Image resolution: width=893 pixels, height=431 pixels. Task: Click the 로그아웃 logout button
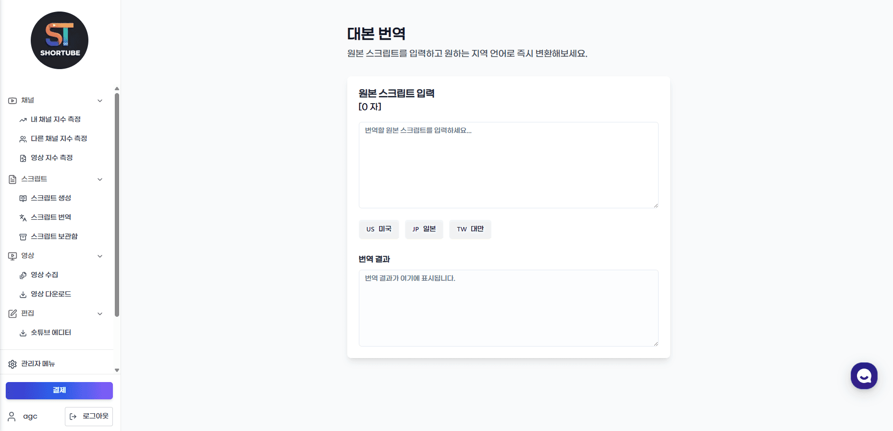point(89,417)
